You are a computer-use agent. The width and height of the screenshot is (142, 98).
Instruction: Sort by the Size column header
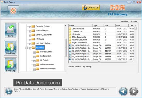(x=109, y=26)
